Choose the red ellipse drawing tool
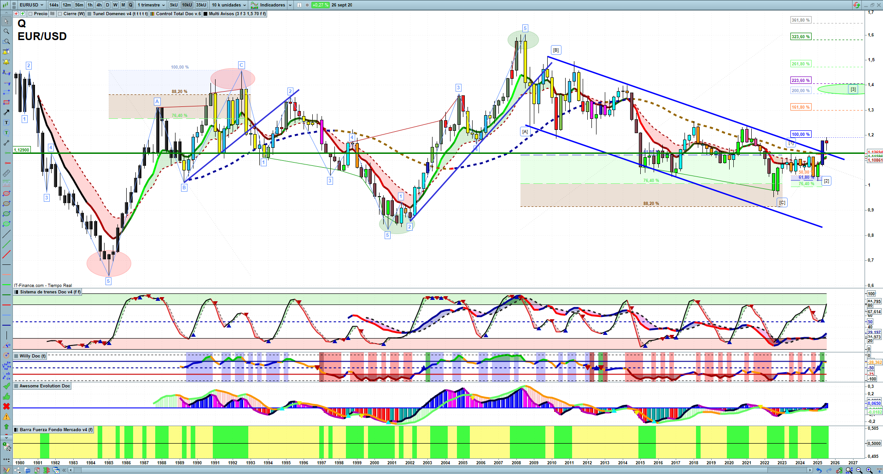This screenshot has width=883, height=474. pos(6,193)
